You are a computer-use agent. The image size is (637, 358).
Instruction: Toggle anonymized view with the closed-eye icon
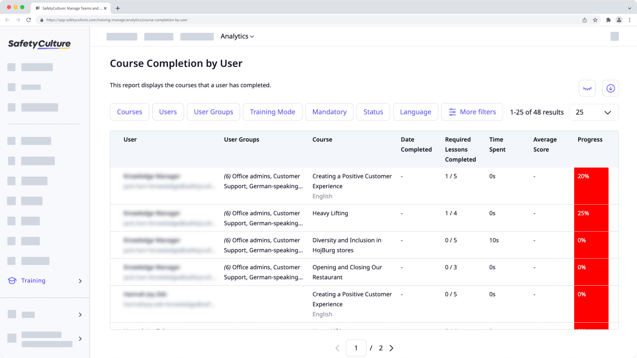click(587, 88)
